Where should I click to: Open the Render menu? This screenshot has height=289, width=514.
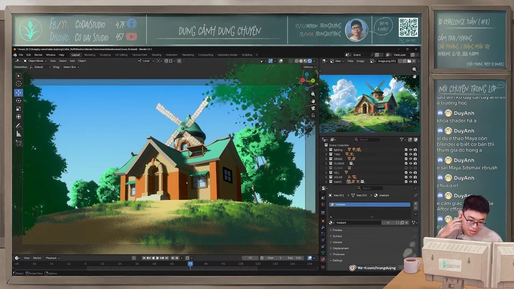38,55
